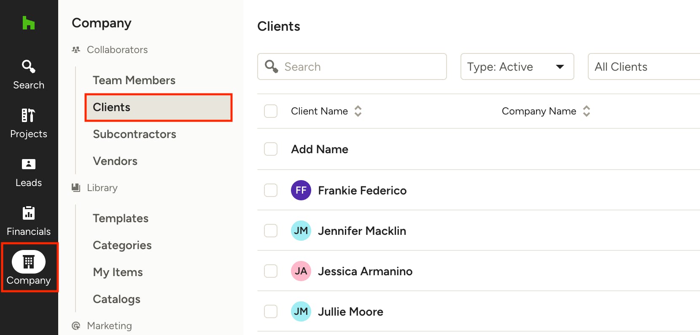
Task: Select the Company building icon
Action: pyautogui.click(x=29, y=262)
